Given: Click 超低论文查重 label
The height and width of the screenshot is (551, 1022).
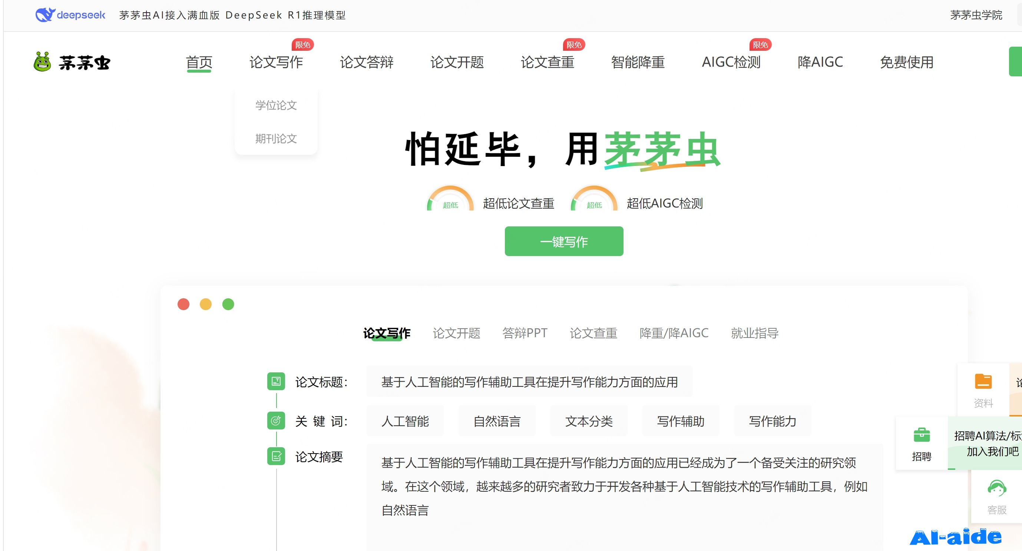Looking at the screenshot, I should (x=519, y=203).
